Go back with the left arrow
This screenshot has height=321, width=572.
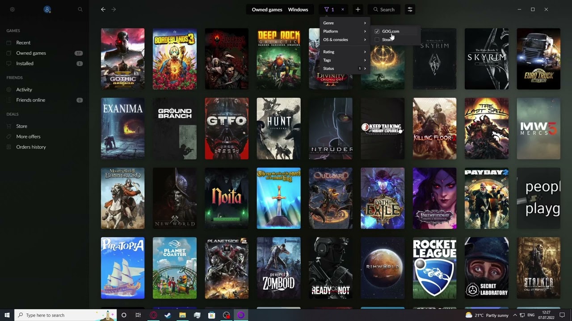103,9
